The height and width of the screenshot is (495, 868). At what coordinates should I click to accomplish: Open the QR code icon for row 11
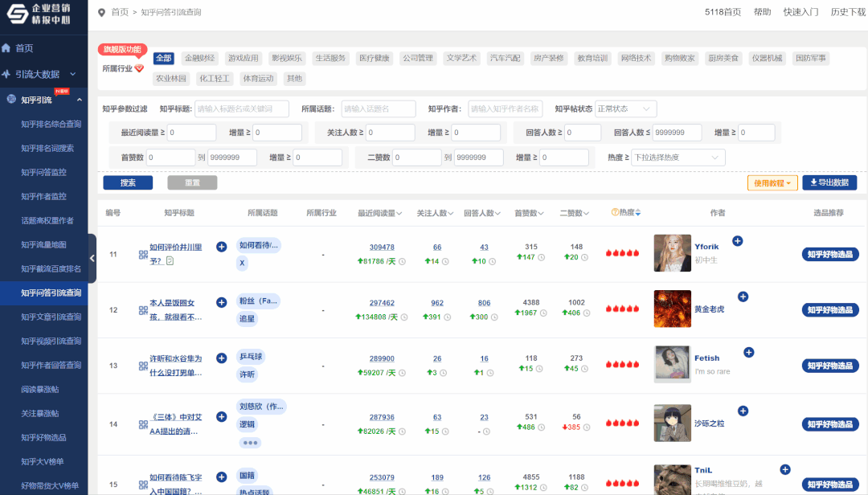(143, 255)
